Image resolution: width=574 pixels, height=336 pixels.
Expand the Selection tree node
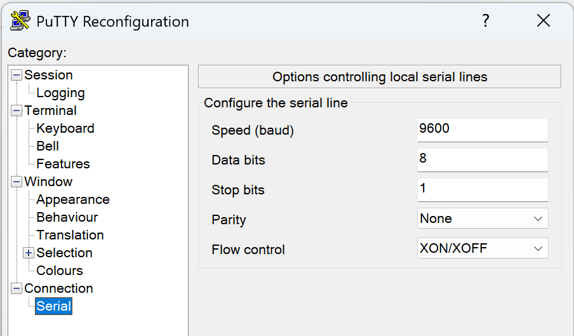(x=29, y=253)
